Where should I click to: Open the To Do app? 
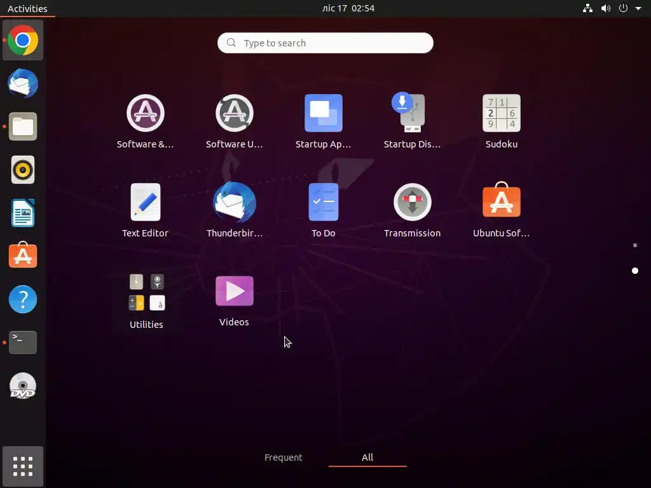[324, 210]
